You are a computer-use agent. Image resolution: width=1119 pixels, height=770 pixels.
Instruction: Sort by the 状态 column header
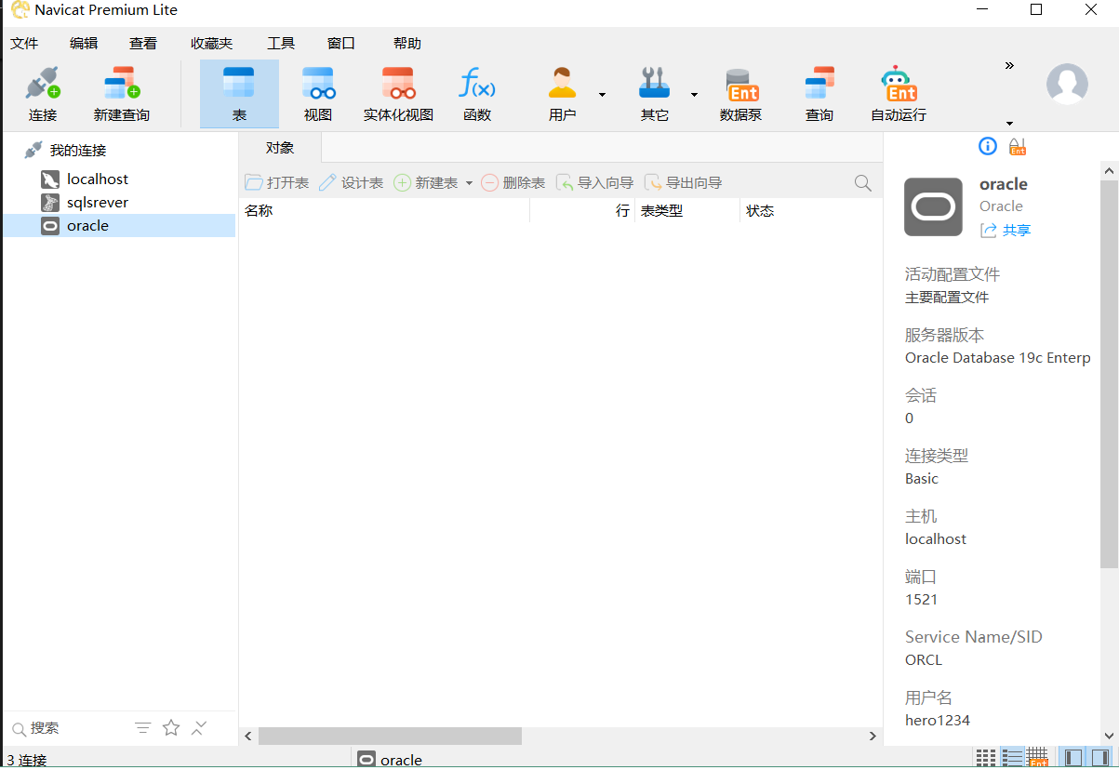(x=811, y=211)
